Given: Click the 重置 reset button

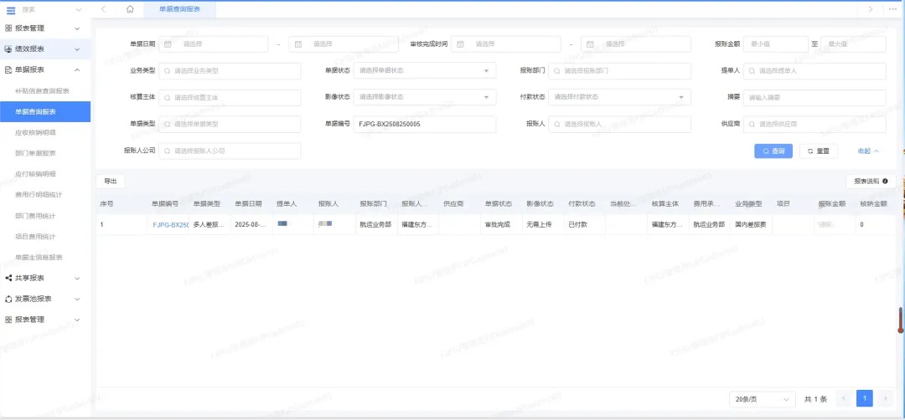Looking at the screenshot, I should point(818,151).
